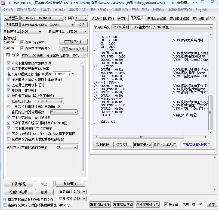Open 重复次数 无限 dropdown

[80, 198]
